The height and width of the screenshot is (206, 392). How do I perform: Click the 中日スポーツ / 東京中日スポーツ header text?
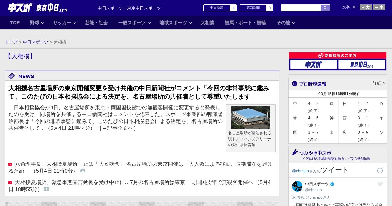tap(129, 8)
